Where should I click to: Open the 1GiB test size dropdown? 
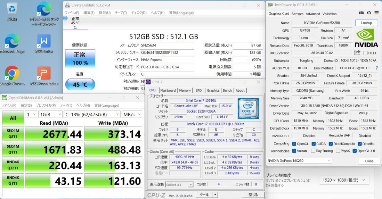click(50, 114)
